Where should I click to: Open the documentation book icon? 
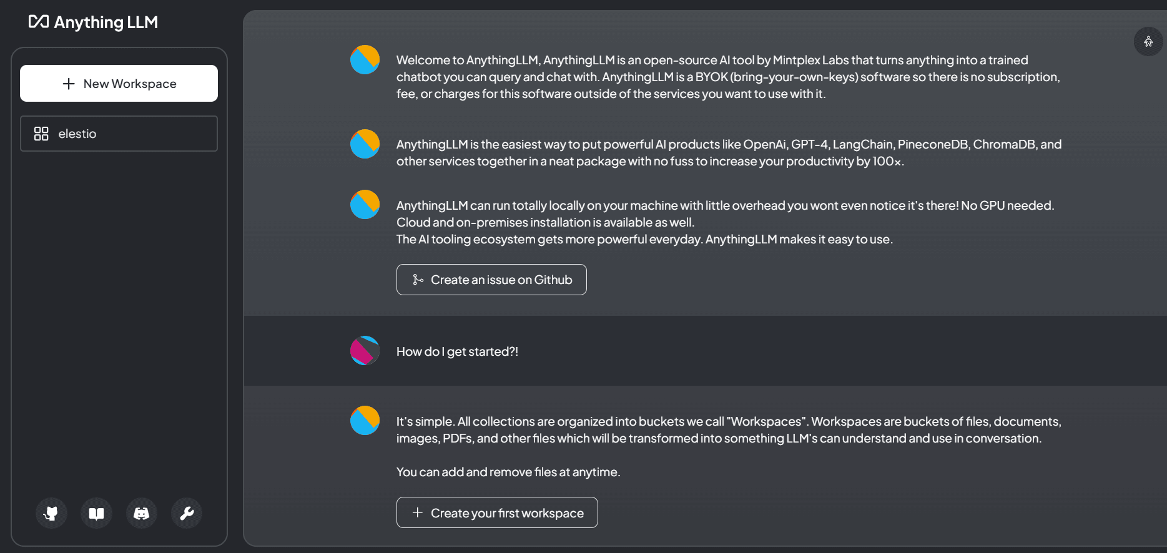96,513
